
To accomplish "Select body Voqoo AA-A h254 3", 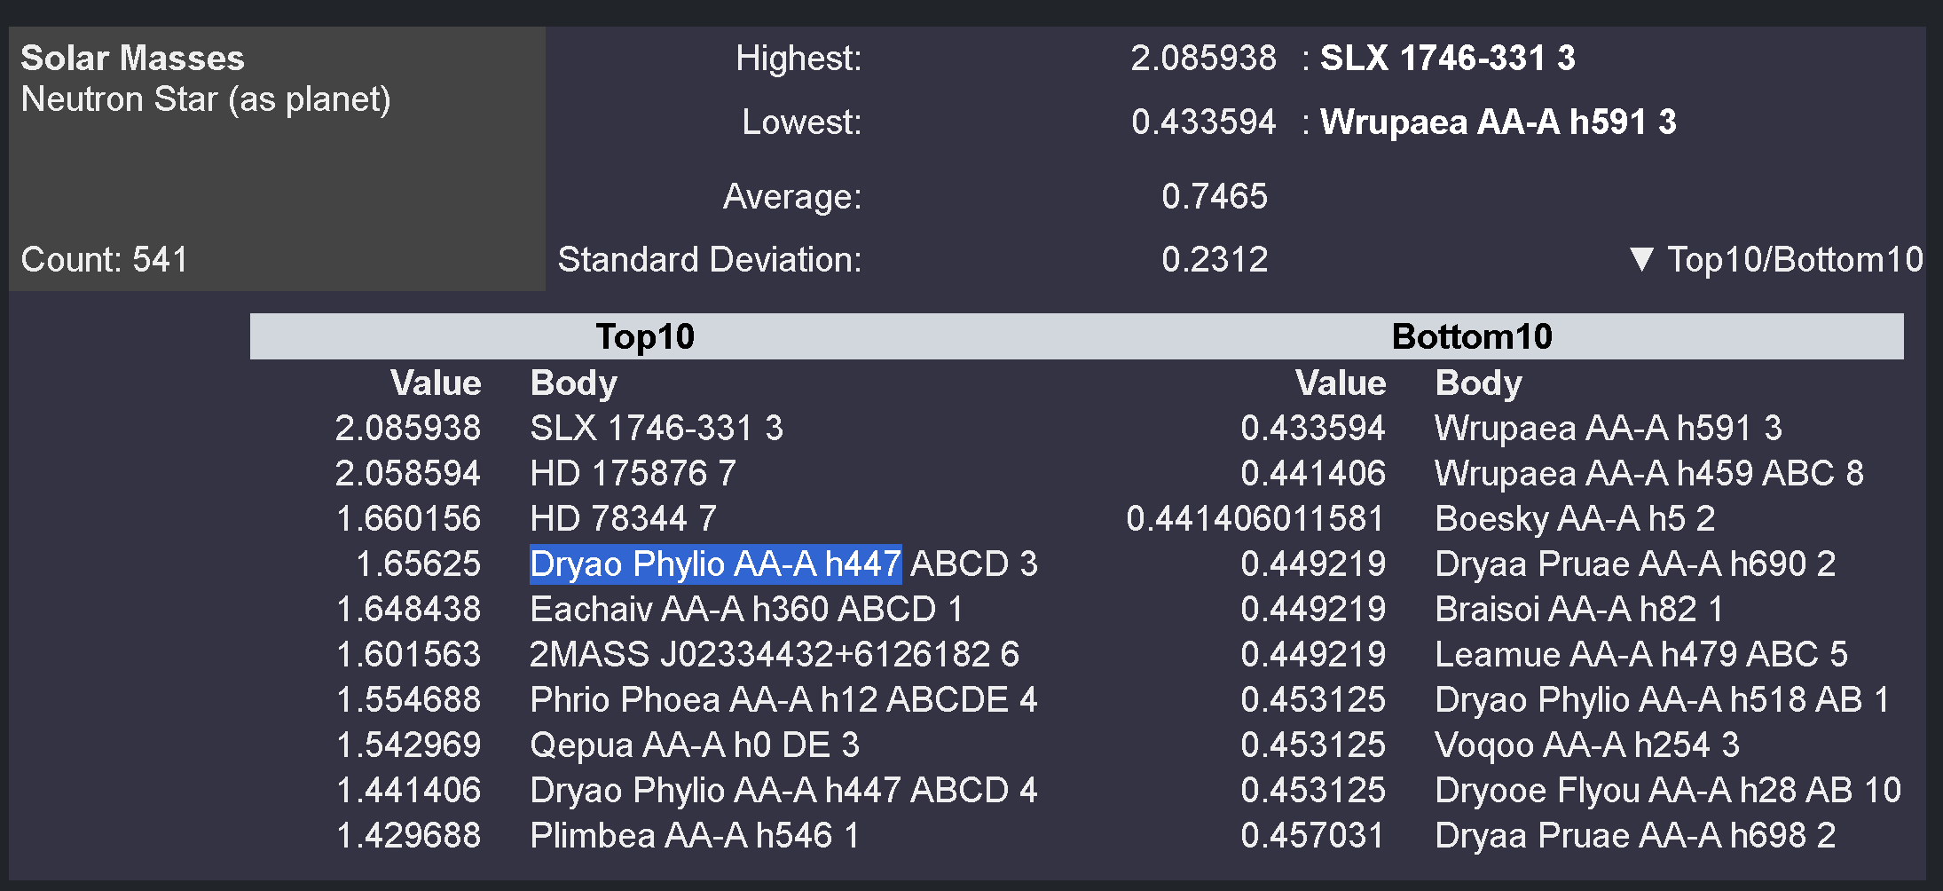I will point(1587,745).
